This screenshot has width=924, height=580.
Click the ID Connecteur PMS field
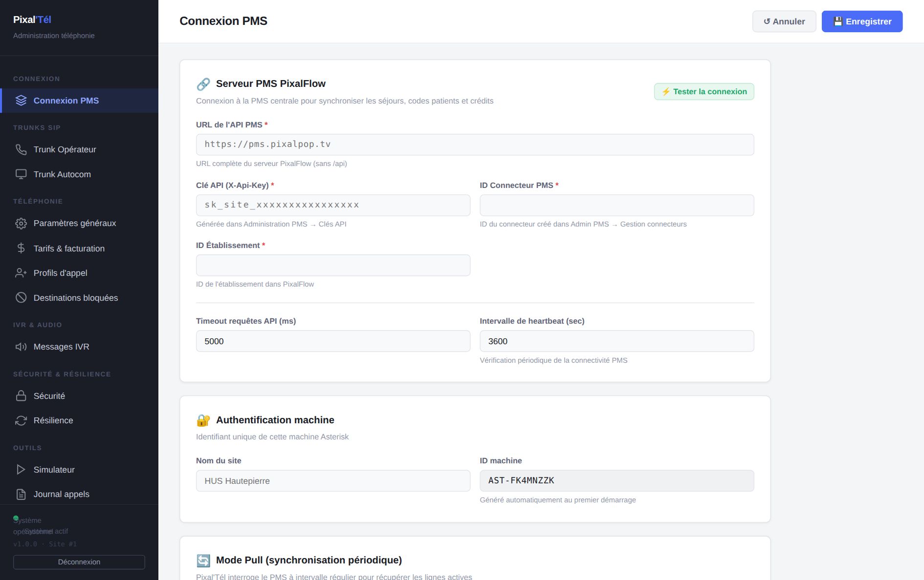coord(617,205)
